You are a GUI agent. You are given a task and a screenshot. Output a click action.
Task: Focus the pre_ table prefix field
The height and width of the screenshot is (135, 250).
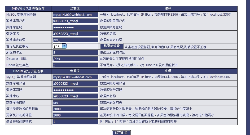click(75, 102)
